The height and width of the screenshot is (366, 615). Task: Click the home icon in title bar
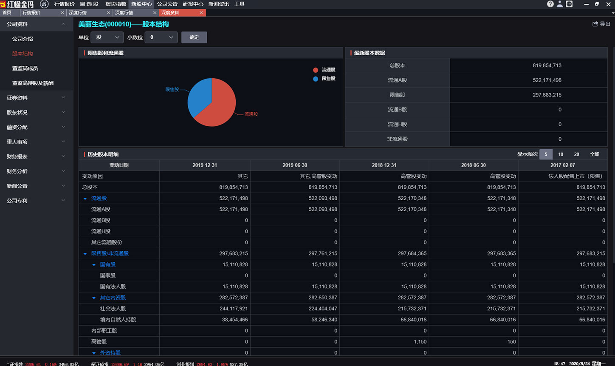coord(44,4)
